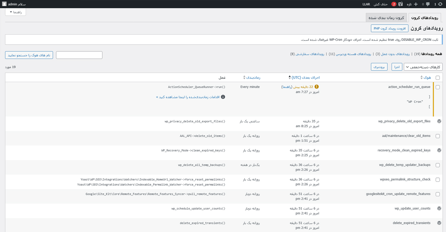This screenshot has height=232, width=446.
Task: Open the حذف کش admin bar menu
Action: click(x=380, y=4)
